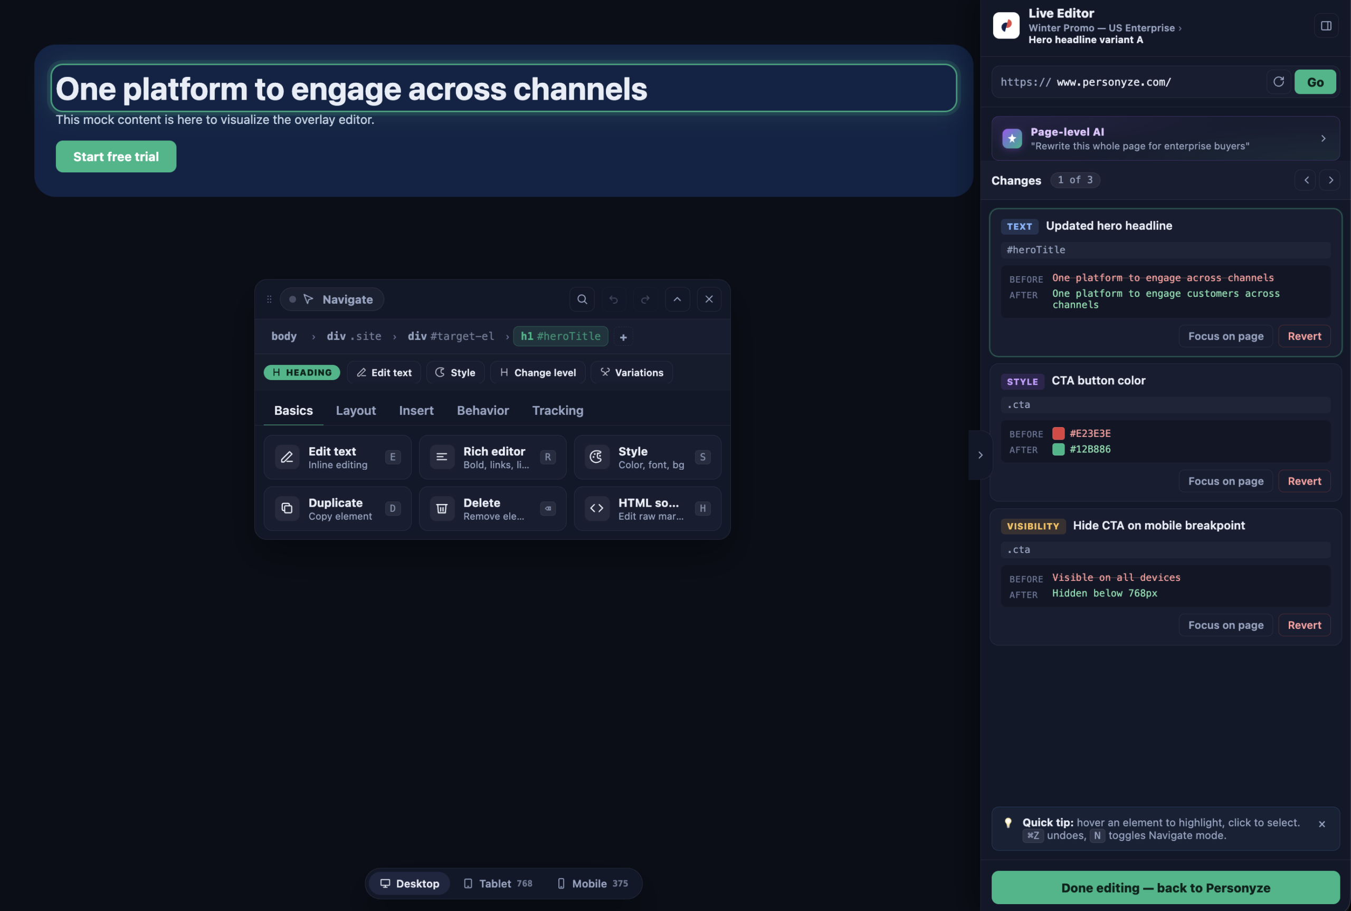Select body in the breadcrumb
This screenshot has height=911, width=1351.
coord(284,336)
